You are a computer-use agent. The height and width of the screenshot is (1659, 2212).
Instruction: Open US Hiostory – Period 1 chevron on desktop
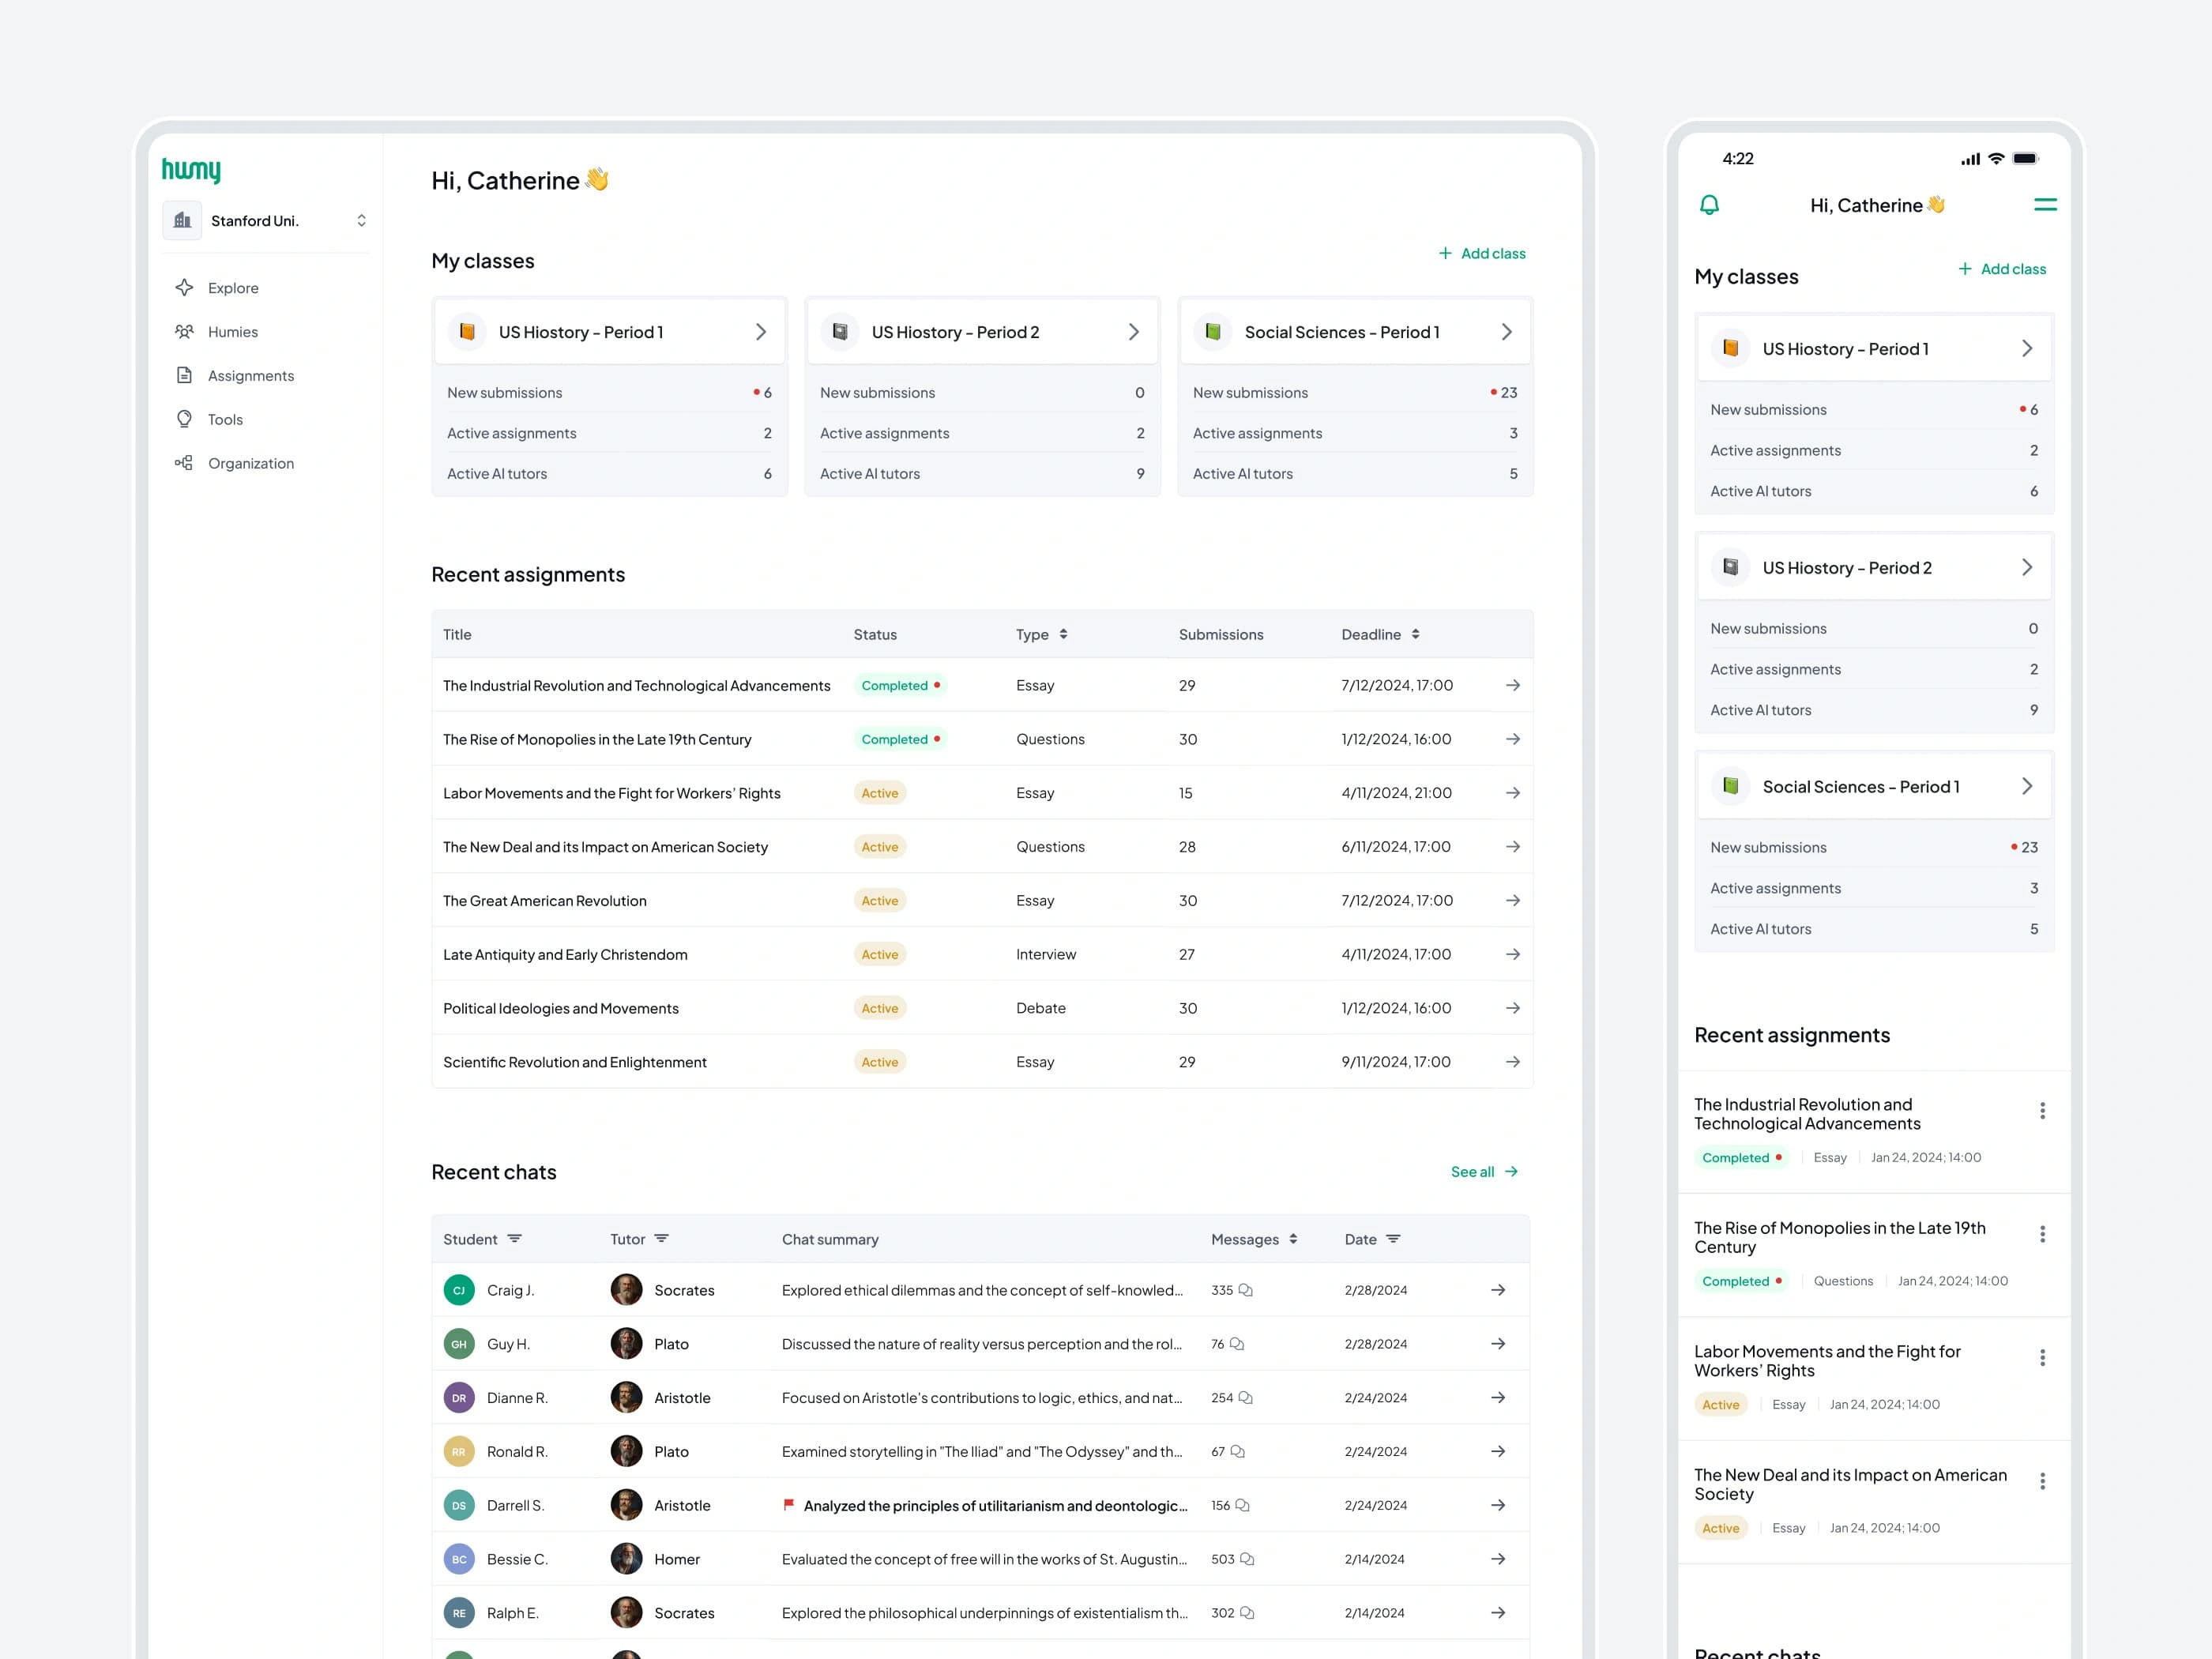click(760, 332)
